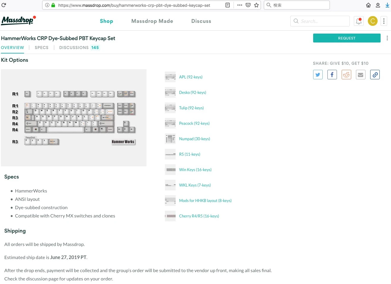The image size is (391, 284).
Task: Toggle reader view icon in the address bar
Action: pos(228,5)
